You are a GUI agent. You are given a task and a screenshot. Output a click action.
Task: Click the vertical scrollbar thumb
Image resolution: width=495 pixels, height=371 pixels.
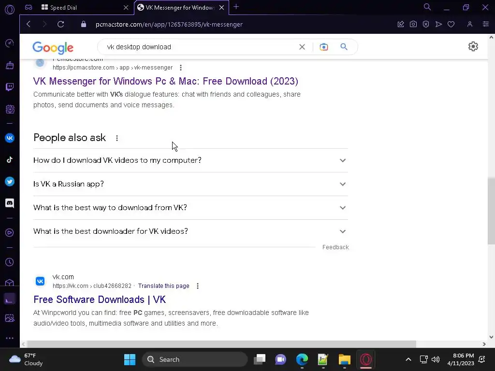(x=491, y=211)
